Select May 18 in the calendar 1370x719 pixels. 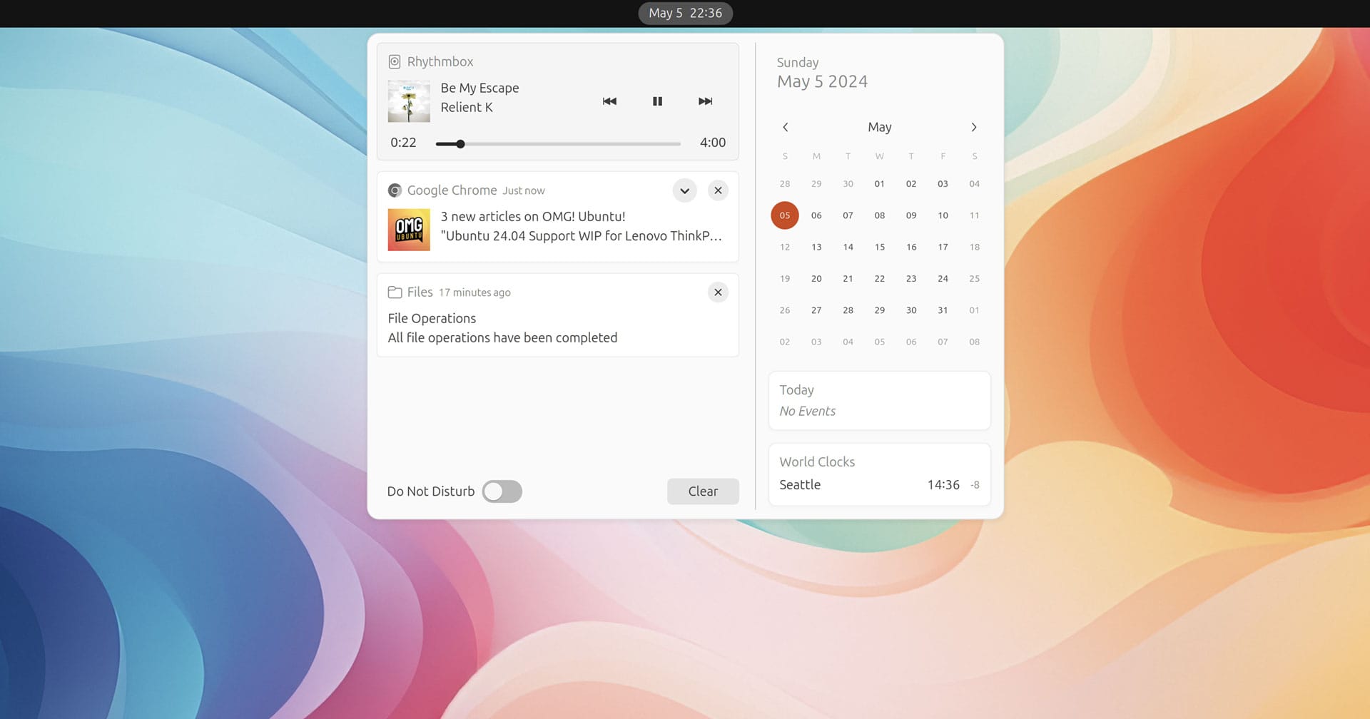click(974, 247)
